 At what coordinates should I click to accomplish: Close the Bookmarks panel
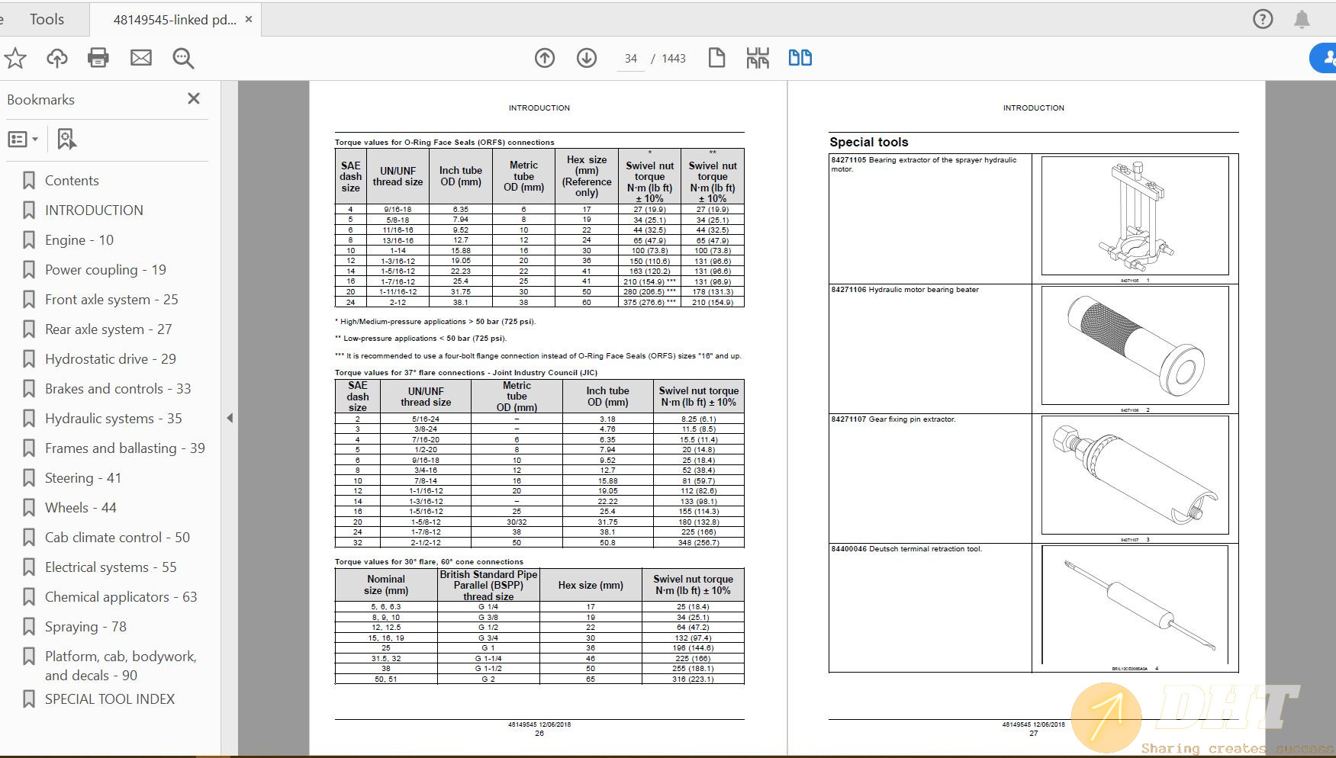click(194, 98)
